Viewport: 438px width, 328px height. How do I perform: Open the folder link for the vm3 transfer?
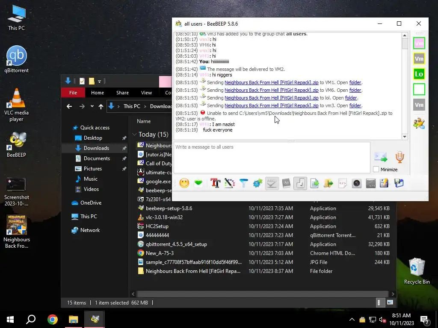pos(355,105)
